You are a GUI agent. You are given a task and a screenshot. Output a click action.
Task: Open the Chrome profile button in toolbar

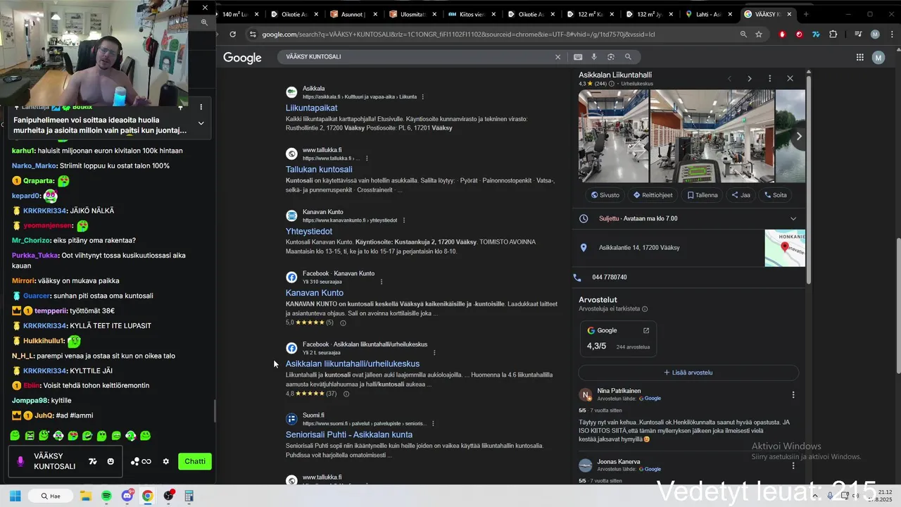point(875,34)
